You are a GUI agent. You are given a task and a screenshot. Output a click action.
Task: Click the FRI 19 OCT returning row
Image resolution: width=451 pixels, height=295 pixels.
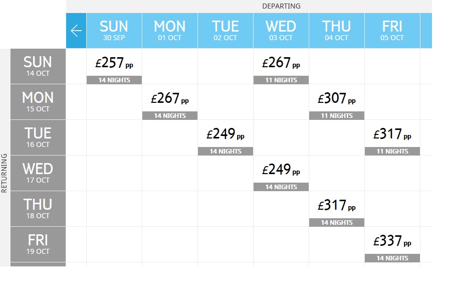tap(38, 244)
